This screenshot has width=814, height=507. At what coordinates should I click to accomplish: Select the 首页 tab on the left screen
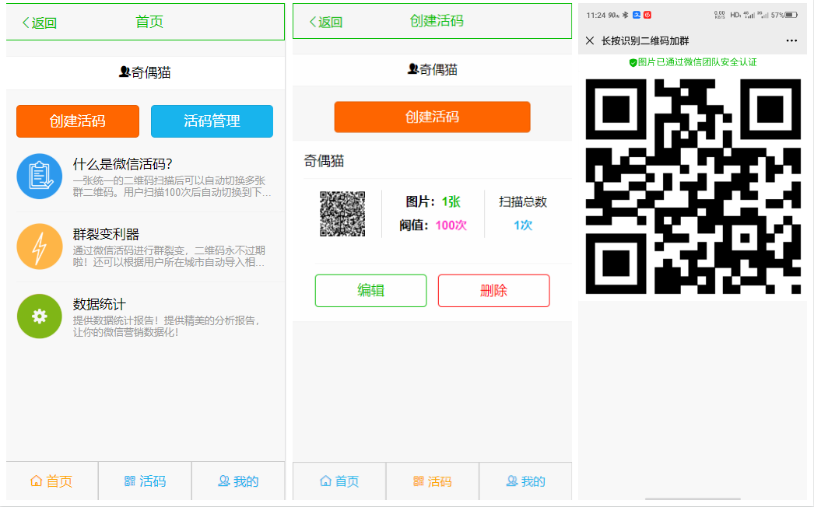click(x=52, y=481)
